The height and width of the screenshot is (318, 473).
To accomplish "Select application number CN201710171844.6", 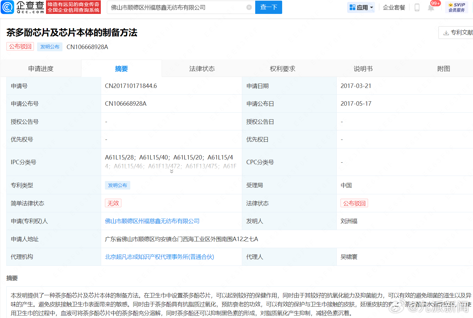I will pos(131,86).
